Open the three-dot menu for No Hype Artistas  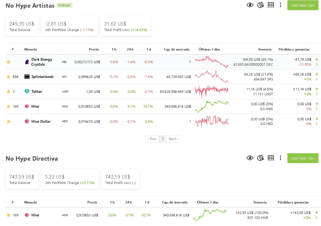pos(280,5)
